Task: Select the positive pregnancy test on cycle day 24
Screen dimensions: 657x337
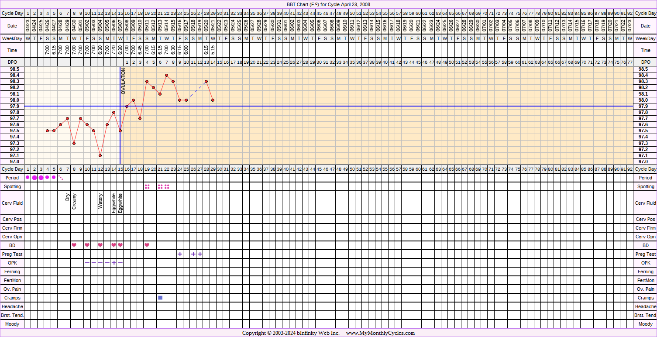Action: pos(180,254)
